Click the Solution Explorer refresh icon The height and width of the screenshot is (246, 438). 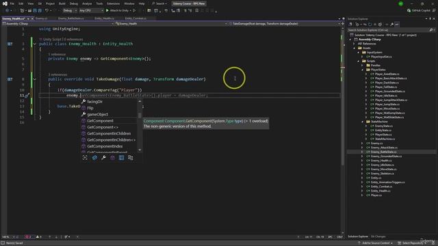tap(370, 25)
